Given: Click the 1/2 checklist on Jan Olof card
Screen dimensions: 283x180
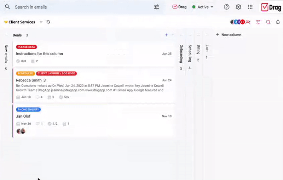Looking at the screenshot, I should 52,124.
